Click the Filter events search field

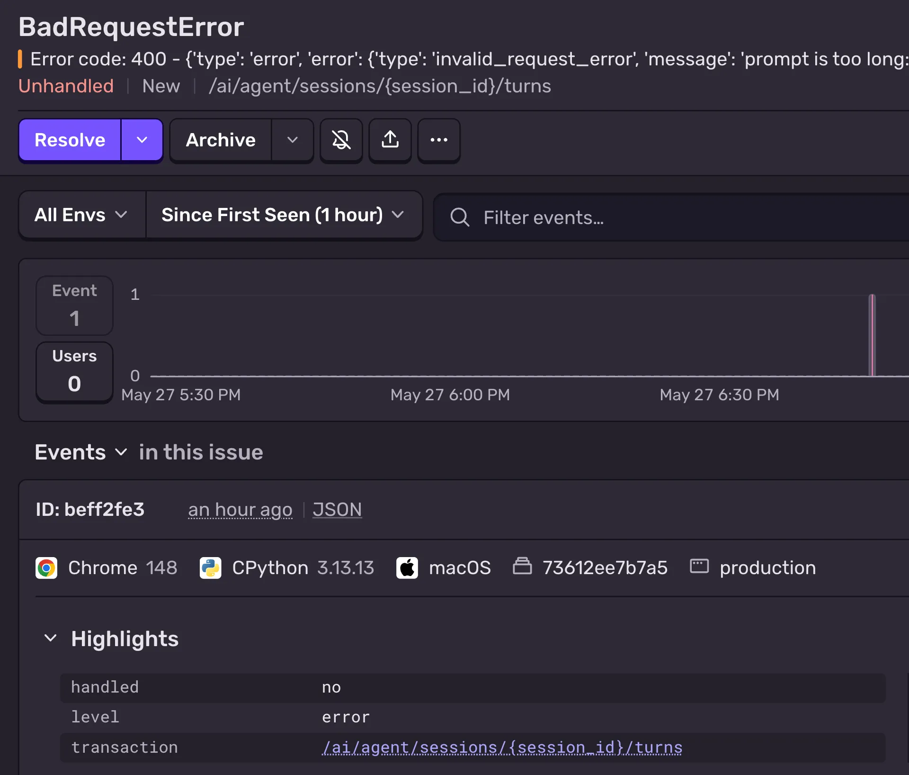pos(671,217)
